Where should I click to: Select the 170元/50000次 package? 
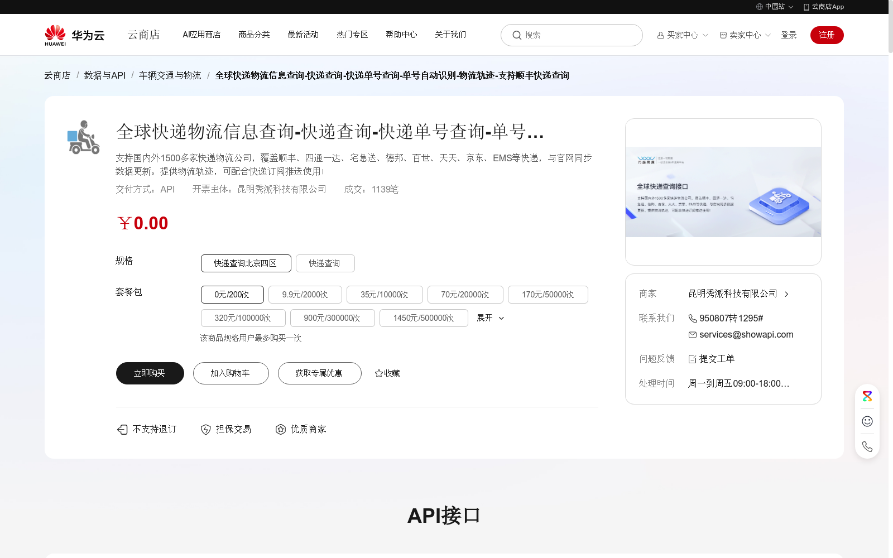[548, 295]
